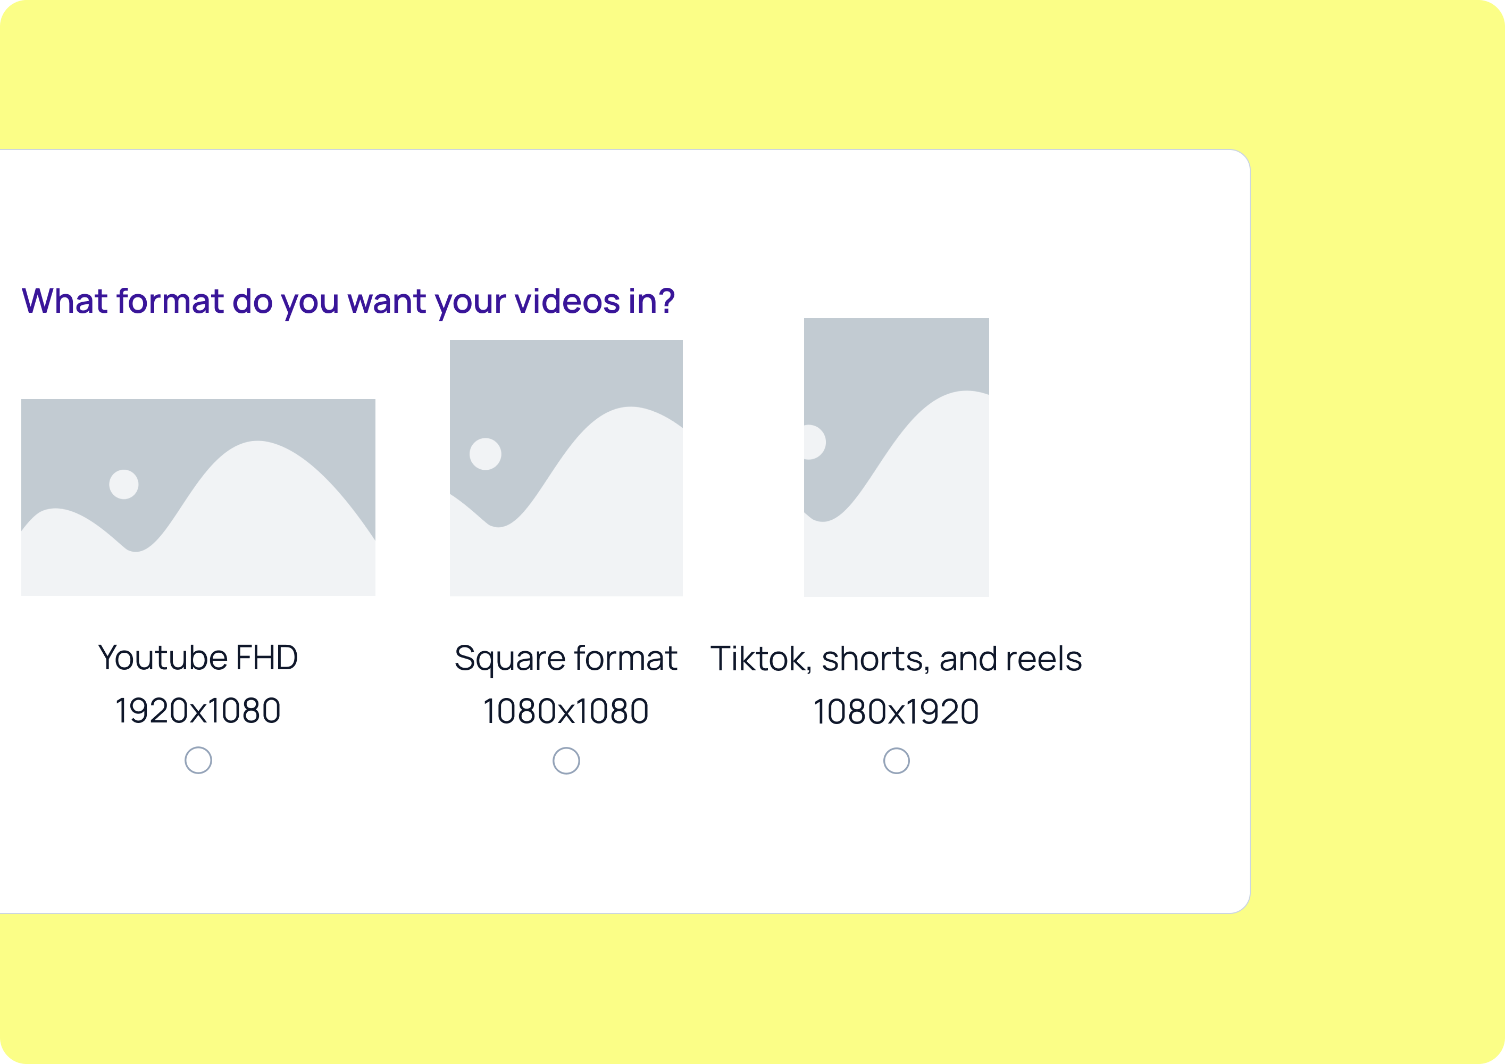Click the "Tiktok, shorts, and reels" label
This screenshot has height=1064, width=1505.
tap(896, 659)
